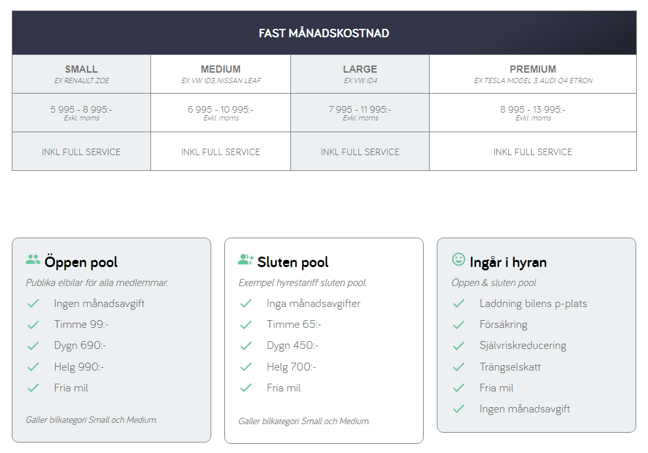Click the LARGE price 7 995 - 11 995:-
The width and height of the screenshot is (648, 453).
[x=360, y=110]
